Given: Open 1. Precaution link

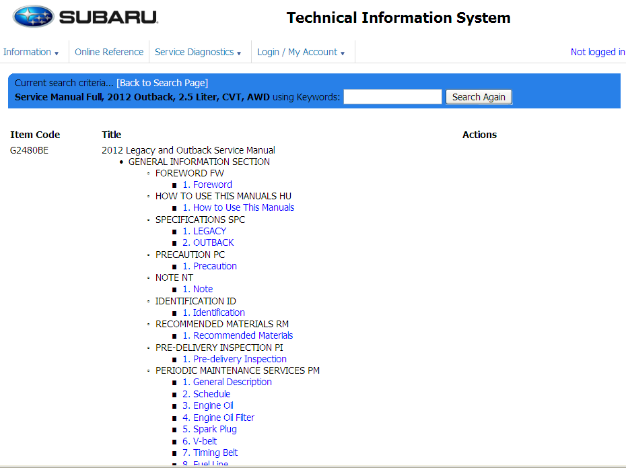Looking at the screenshot, I should [209, 266].
